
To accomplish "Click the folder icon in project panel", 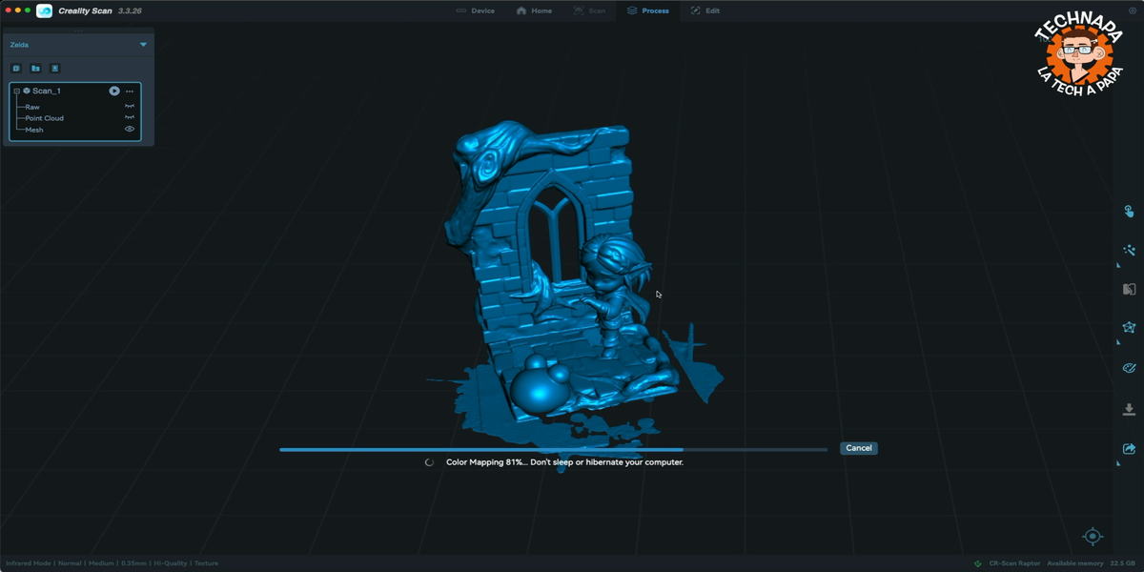I will 35,69.
